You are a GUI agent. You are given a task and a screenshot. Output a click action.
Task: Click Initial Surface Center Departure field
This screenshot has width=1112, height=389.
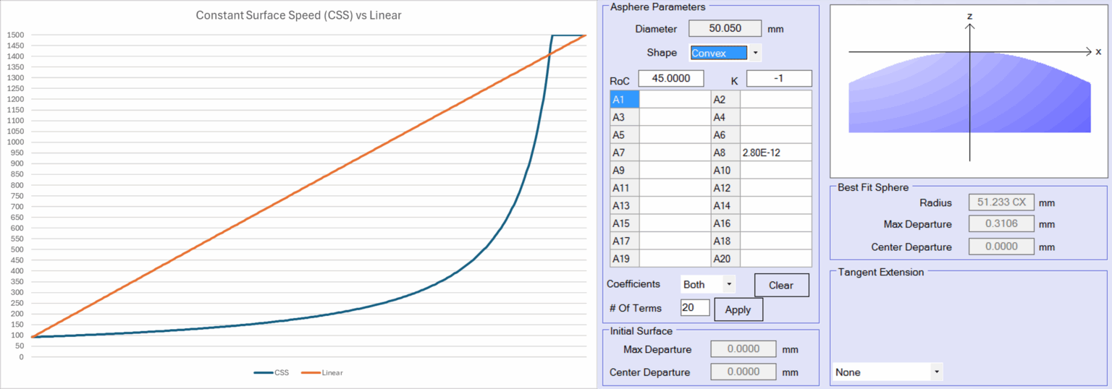[743, 372]
